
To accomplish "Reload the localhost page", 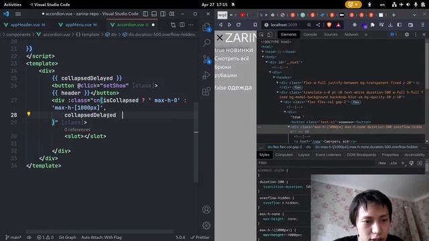I will point(239,25).
